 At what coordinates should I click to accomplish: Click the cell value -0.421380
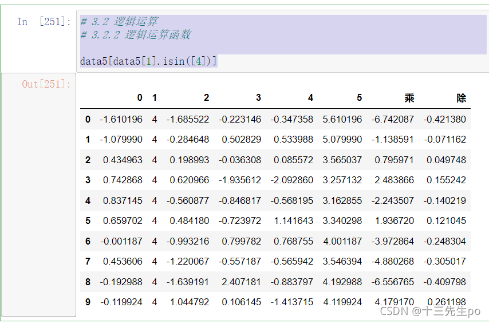coord(445,120)
